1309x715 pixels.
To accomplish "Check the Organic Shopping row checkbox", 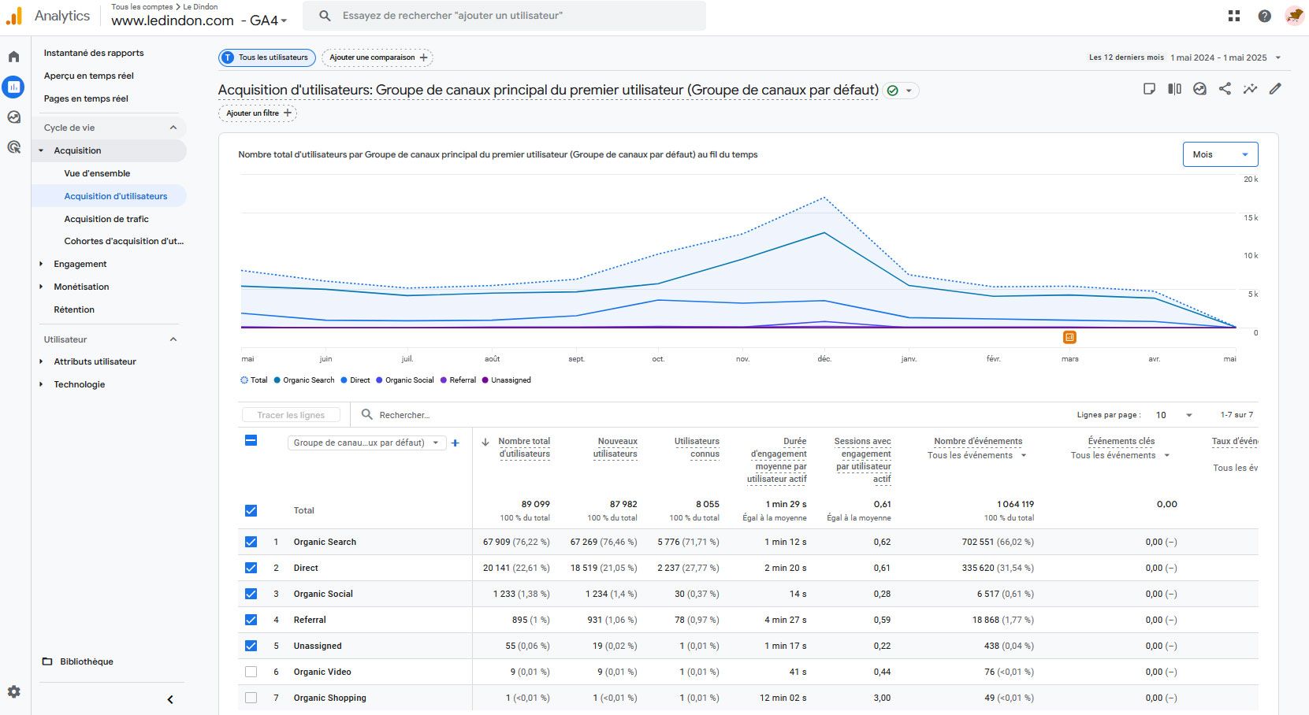I will (251, 698).
